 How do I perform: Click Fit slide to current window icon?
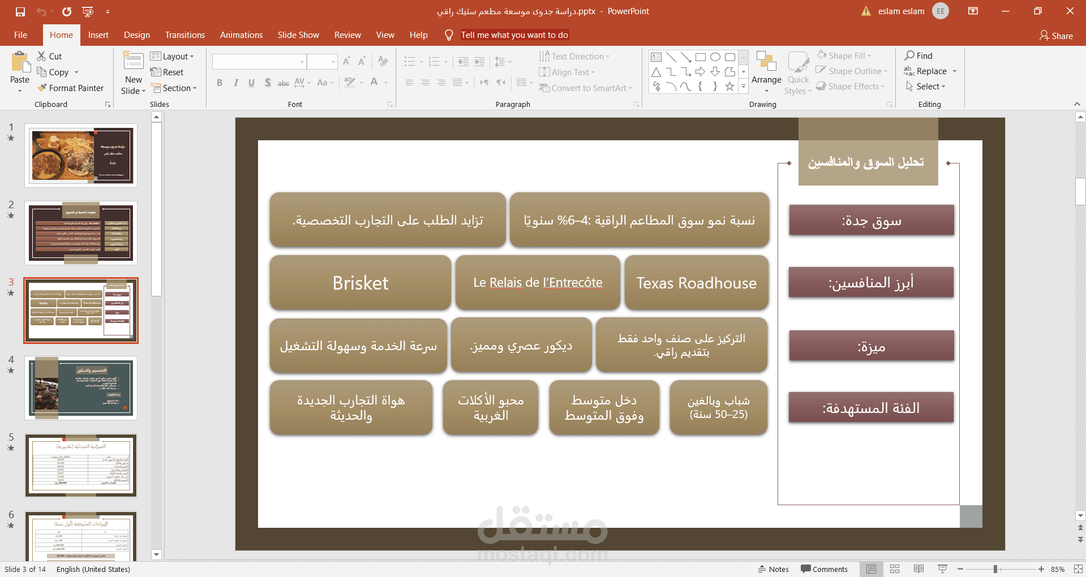[1078, 569]
